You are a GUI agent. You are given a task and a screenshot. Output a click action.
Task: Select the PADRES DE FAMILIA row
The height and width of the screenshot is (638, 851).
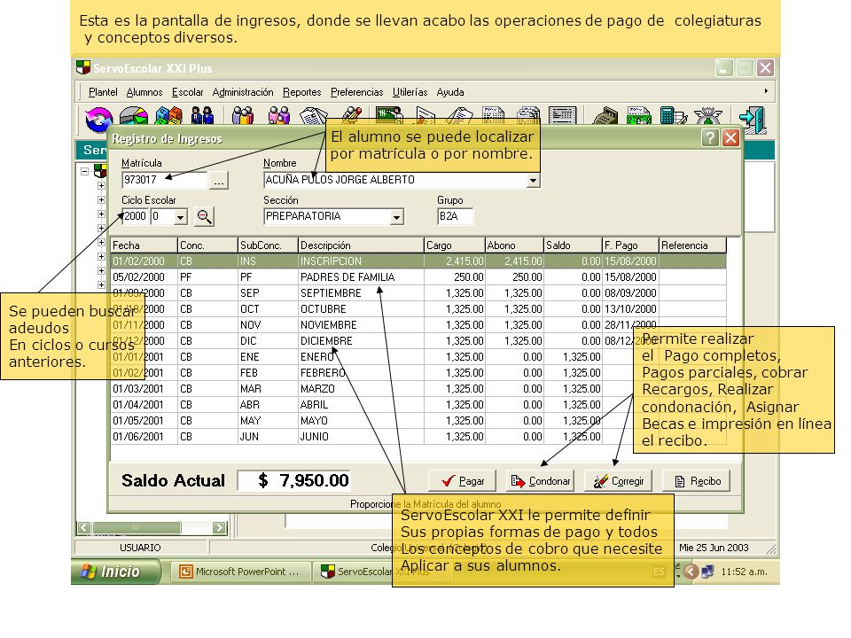418,277
